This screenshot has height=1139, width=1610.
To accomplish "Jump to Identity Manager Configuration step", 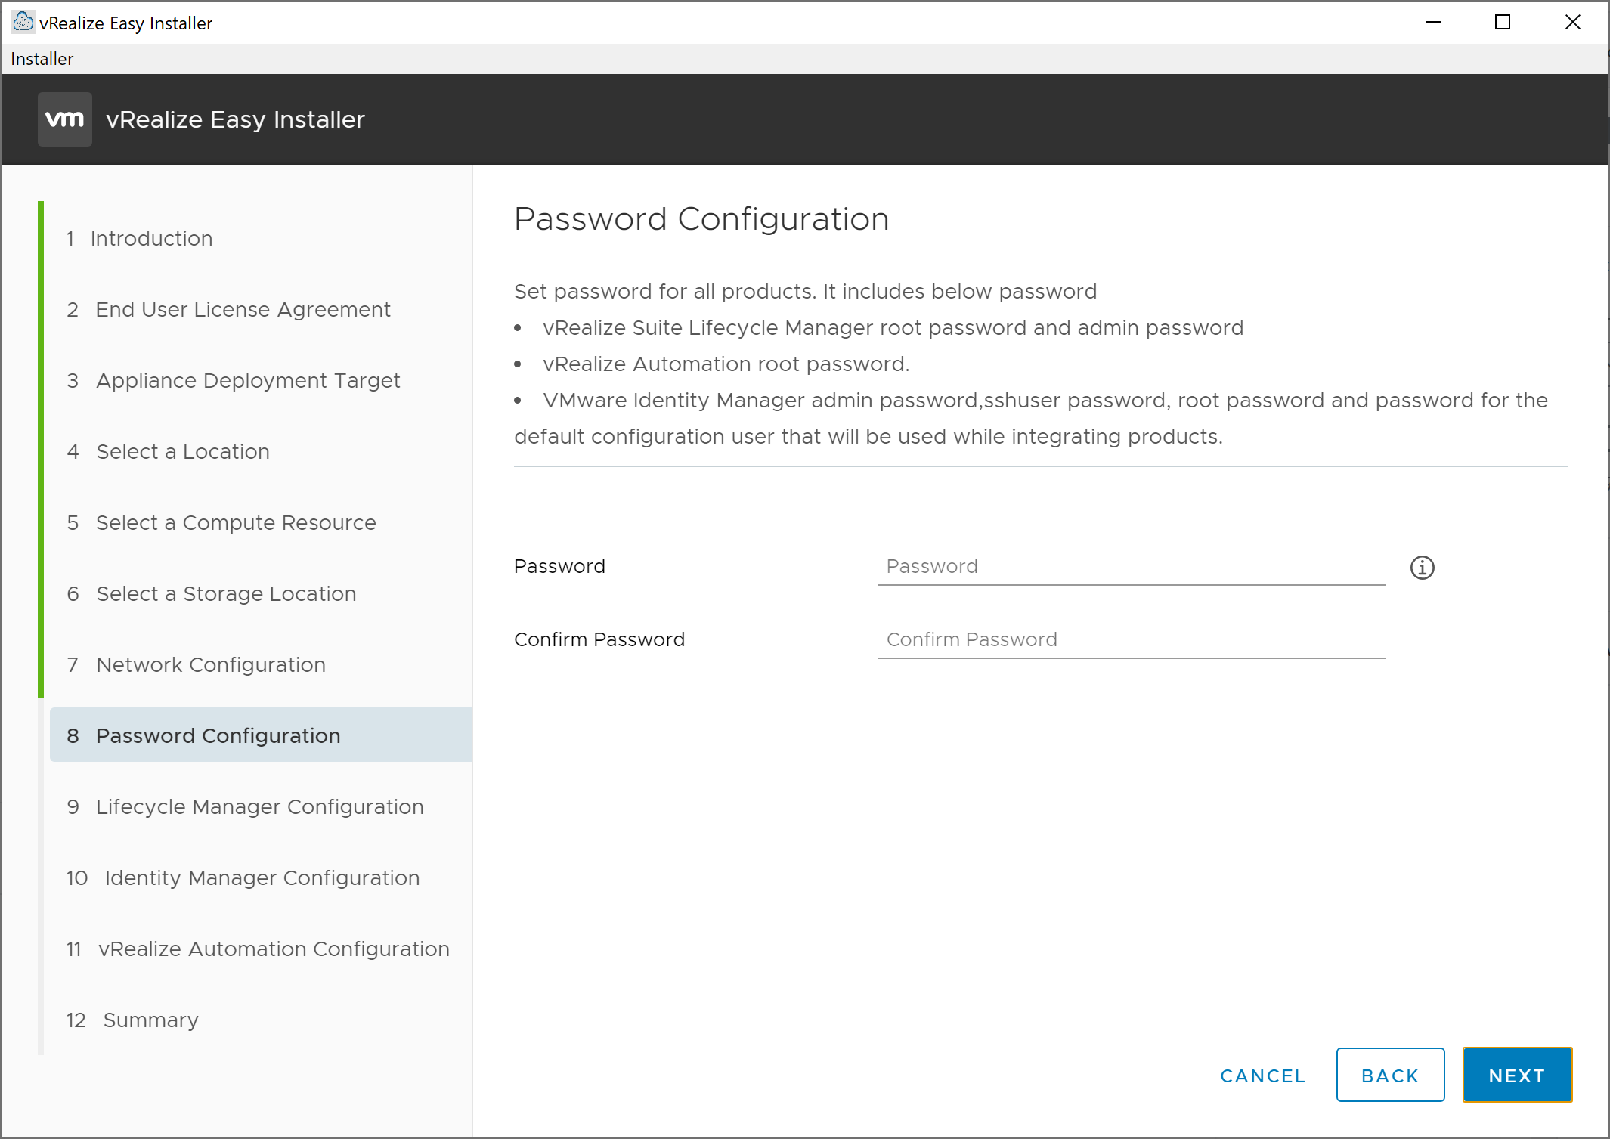I will click(262, 877).
